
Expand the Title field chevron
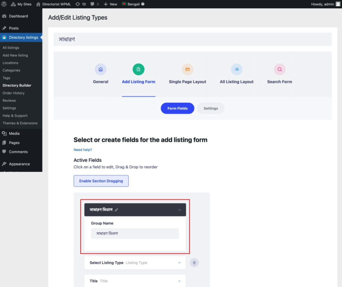[x=179, y=281]
